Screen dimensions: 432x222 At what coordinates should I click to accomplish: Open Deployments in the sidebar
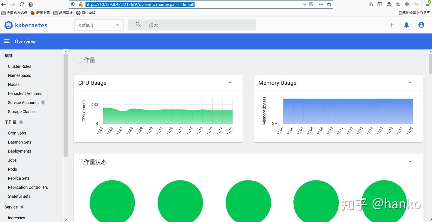19,151
